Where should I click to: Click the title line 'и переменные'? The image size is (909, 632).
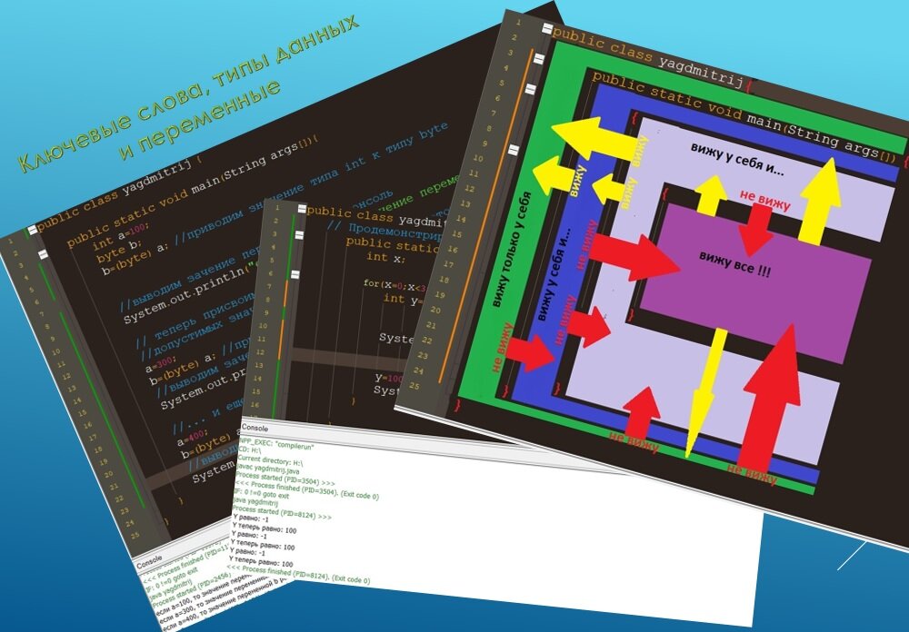pos(201,119)
